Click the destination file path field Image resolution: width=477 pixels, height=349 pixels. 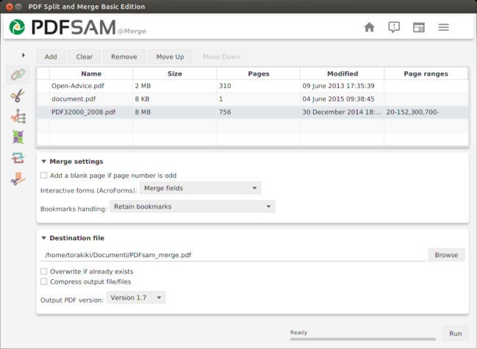233,255
